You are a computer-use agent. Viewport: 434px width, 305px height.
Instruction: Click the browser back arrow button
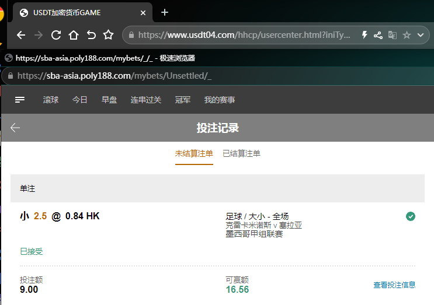pyautogui.click(x=21, y=35)
